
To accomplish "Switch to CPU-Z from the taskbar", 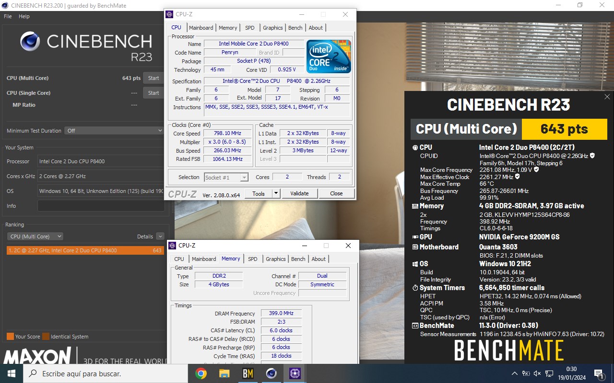I will pyautogui.click(x=295, y=373).
